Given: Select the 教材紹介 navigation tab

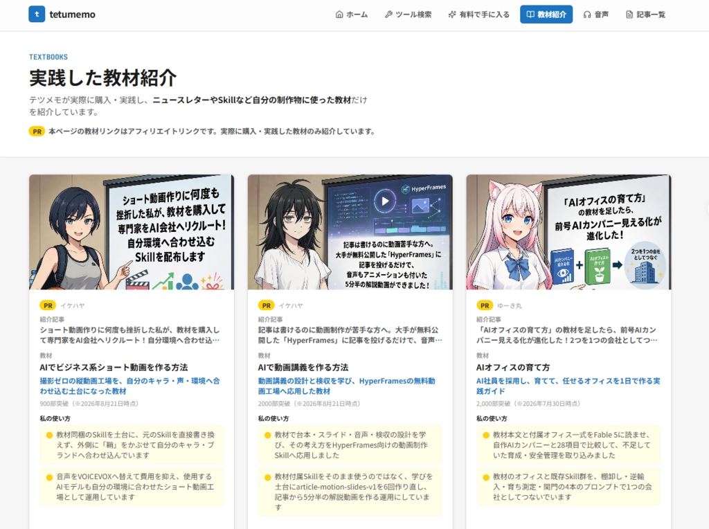Looking at the screenshot, I should tap(546, 15).
